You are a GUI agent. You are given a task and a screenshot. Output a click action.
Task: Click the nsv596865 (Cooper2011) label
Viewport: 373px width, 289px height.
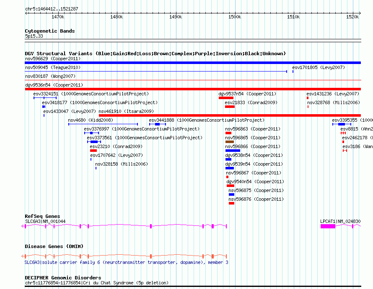pyautogui.click(x=253, y=138)
